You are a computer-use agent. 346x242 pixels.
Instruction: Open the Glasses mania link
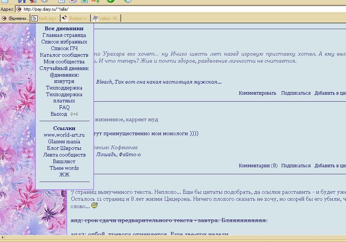click(64, 142)
